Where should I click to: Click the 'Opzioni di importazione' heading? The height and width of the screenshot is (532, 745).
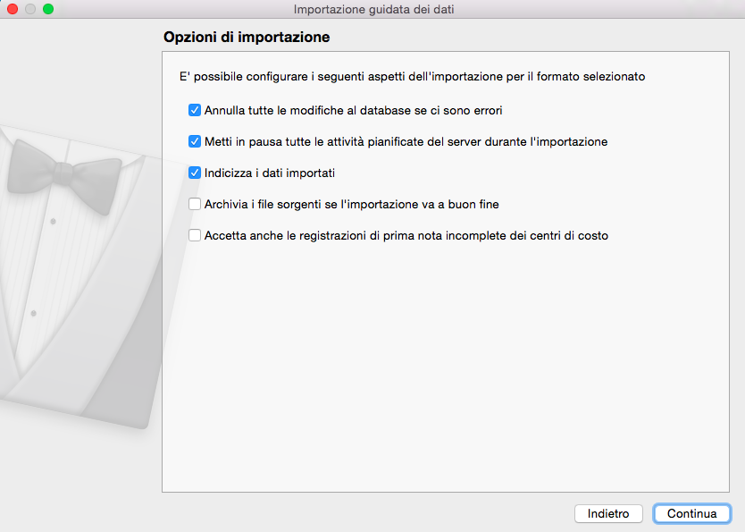pos(247,38)
